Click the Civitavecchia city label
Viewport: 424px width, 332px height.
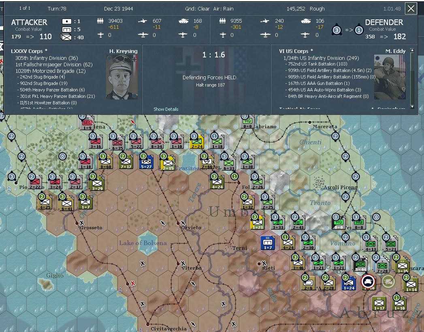click(x=169, y=328)
